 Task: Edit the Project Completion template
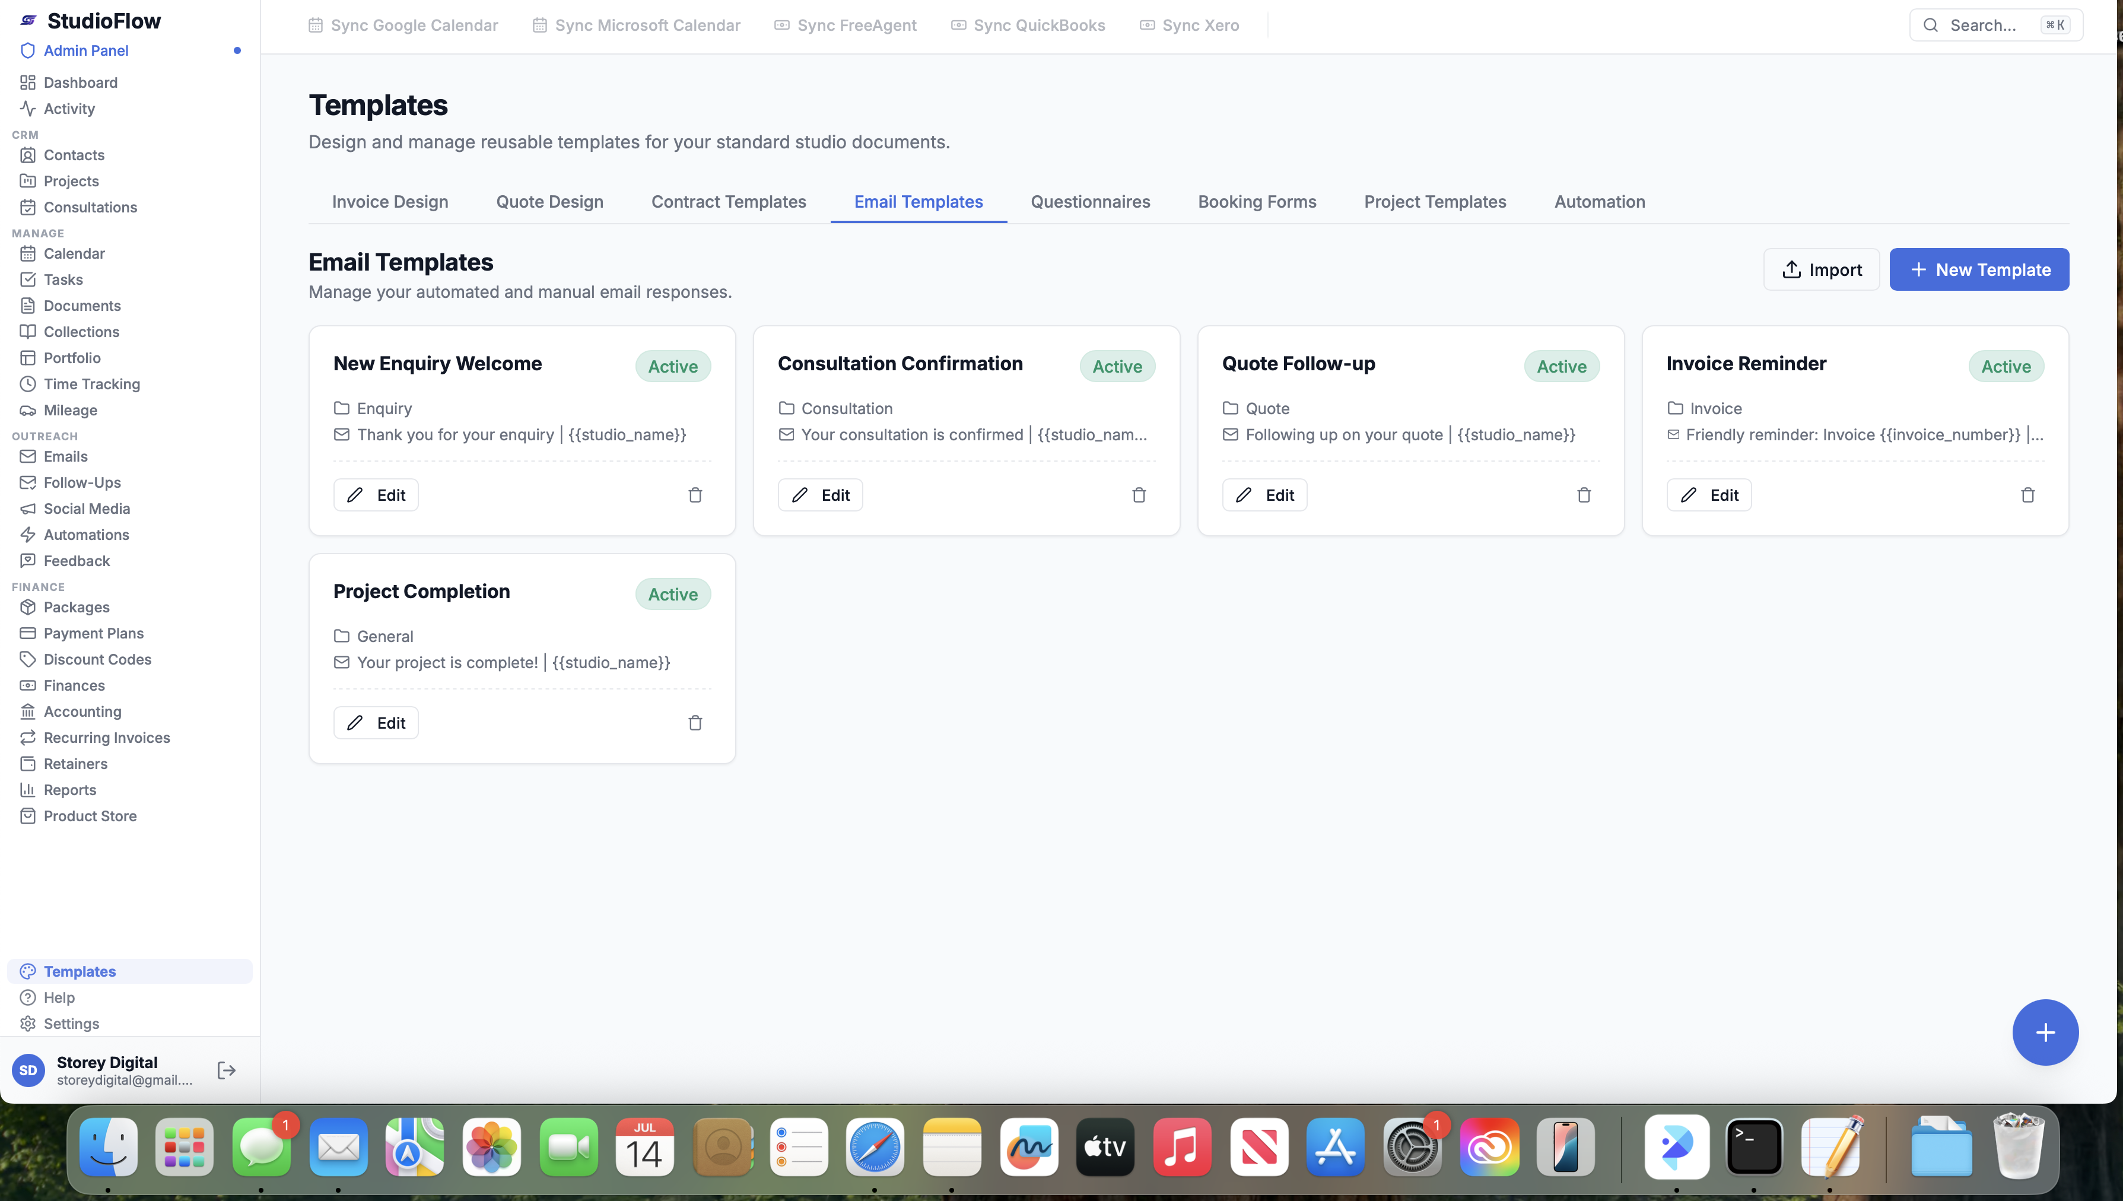[x=376, y=723]
